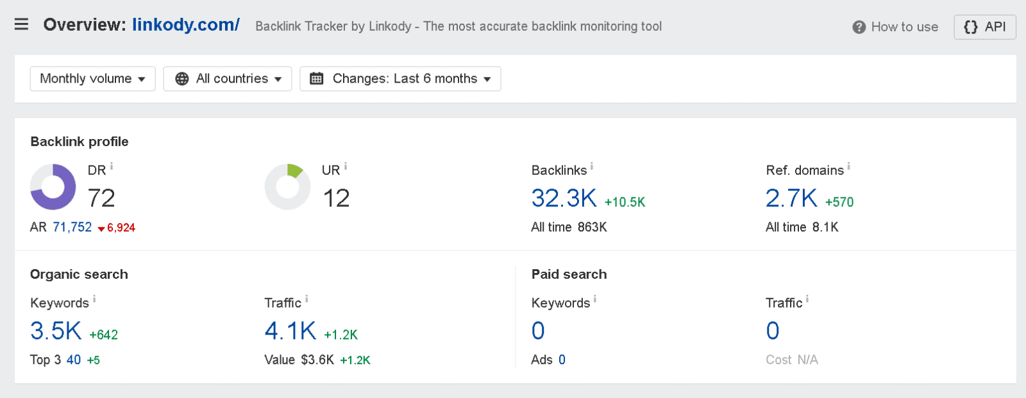Click the Ref. domains info icon
The image size is (1026, 398).
tap(849, 167)
